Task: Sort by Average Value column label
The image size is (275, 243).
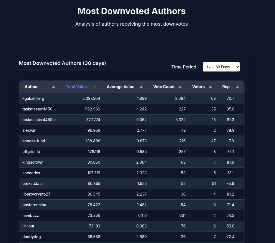Action: [120, 87]
